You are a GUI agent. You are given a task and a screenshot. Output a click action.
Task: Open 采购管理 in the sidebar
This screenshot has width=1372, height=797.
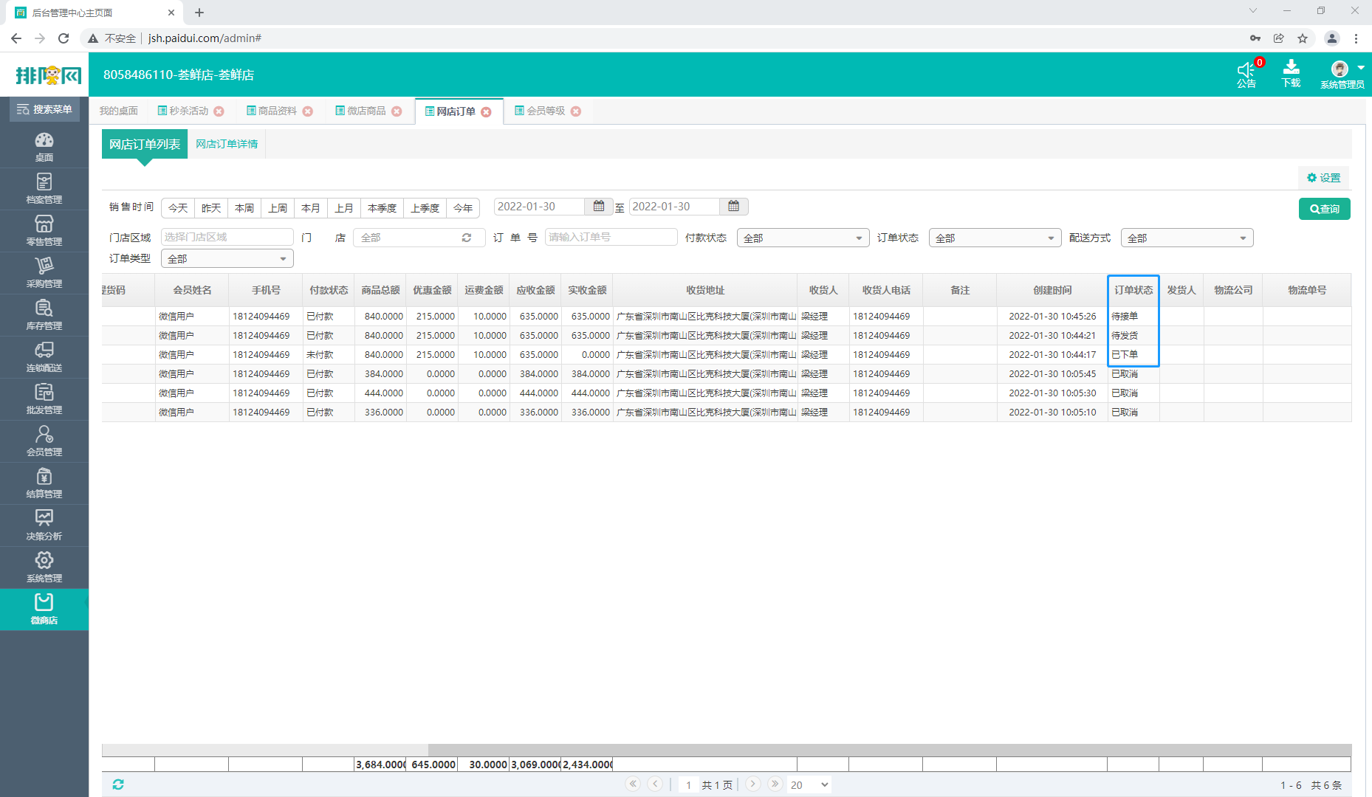(x=44, y=273)
